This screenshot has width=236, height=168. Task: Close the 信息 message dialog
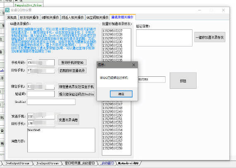(133, 65)
